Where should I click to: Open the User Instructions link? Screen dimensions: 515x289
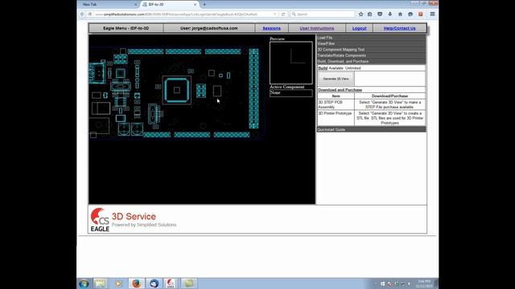(x=316, y=28)
